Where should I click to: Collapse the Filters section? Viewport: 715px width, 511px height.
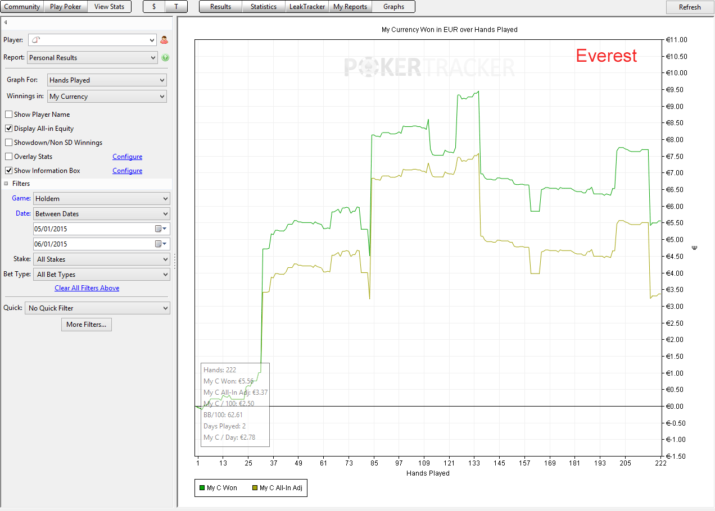6,184
